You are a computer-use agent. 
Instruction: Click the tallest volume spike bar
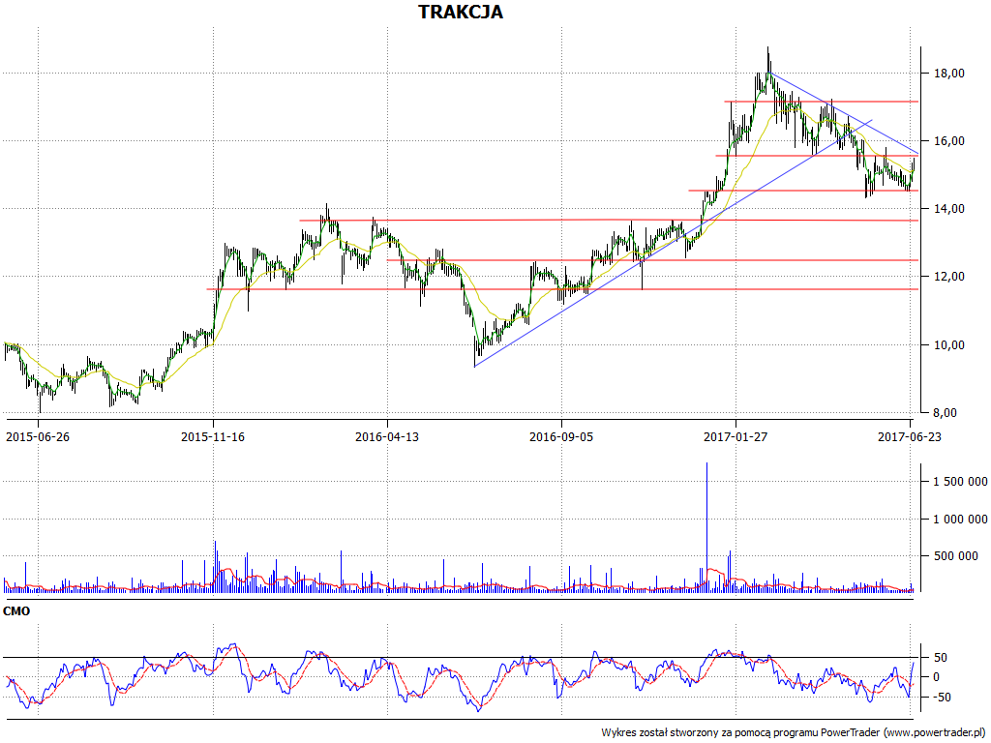[x=706, y=527]
